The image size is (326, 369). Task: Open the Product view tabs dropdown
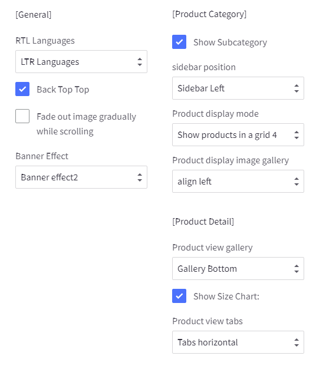[238, 342]
